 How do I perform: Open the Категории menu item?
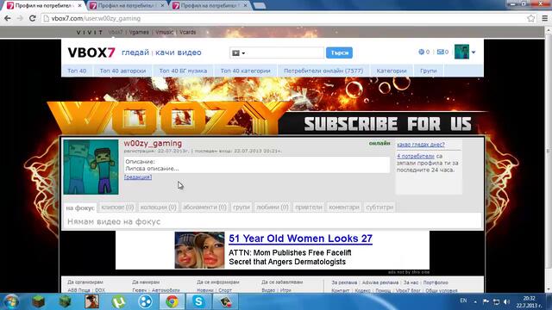(x=392, y=71)
